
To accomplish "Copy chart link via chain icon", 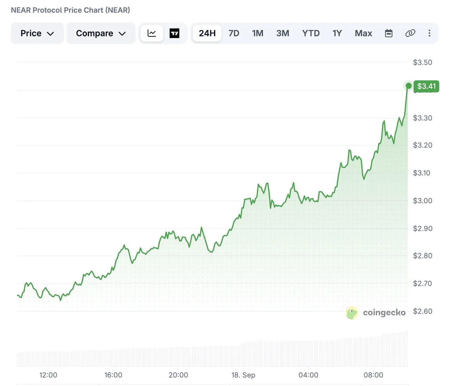I will coord(410,33).
